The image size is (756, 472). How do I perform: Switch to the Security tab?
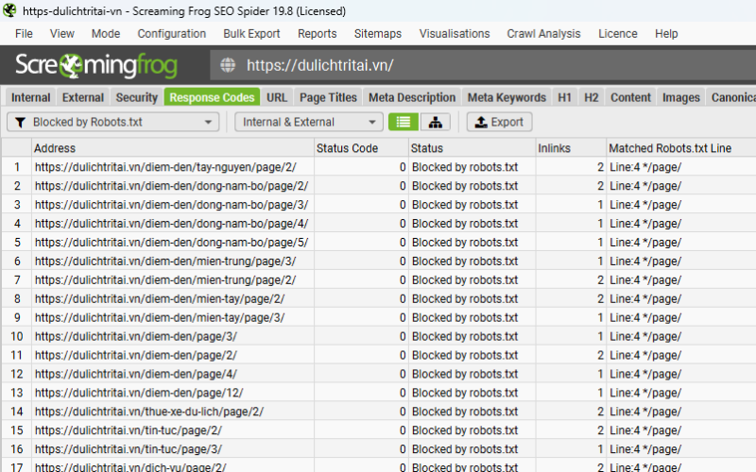click(137, 97)
